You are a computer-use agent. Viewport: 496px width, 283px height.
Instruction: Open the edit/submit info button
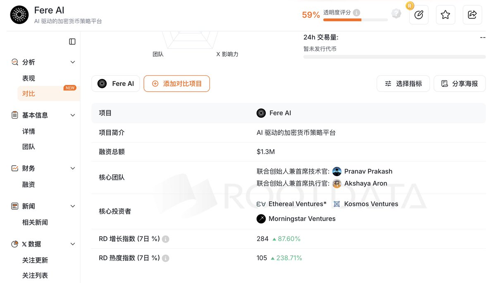click(x=419, y=15)
